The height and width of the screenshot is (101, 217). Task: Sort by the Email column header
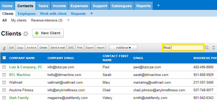click(138, 58)
